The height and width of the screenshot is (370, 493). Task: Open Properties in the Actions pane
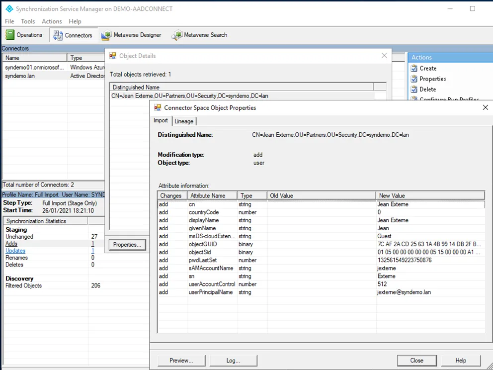432,79
